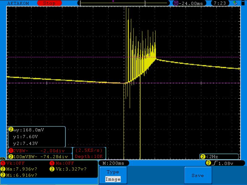Click the purple T trigger position icon
The image size is (247, 185).
coord(176,3)
